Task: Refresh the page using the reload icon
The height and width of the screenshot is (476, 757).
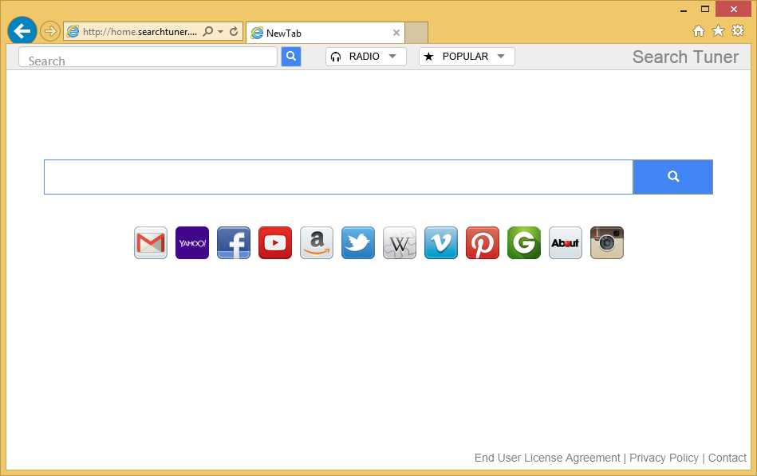Action: [x=234, y=31]
